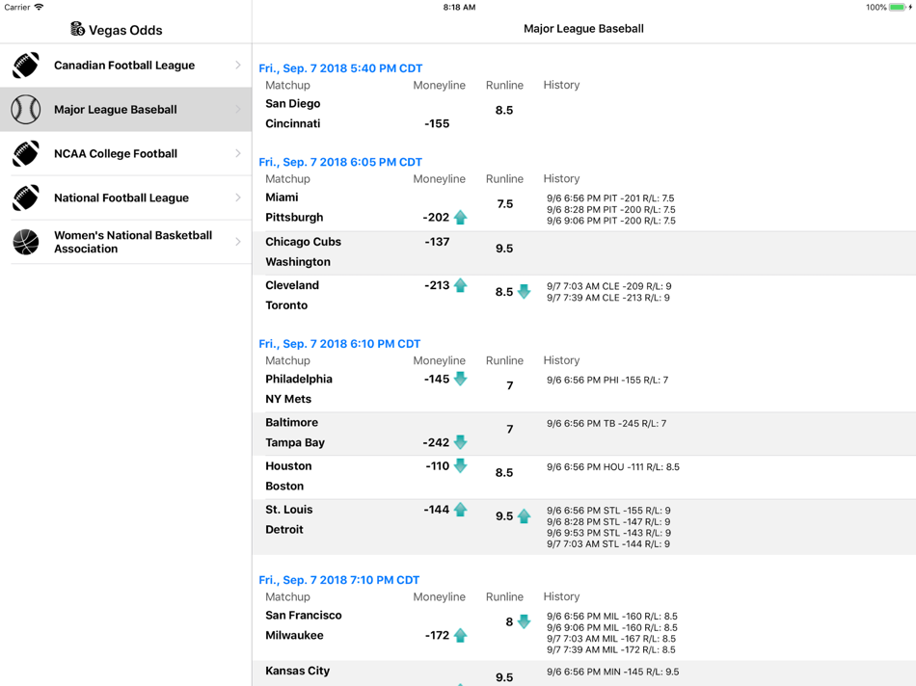Click the Pittsburgh -202 moneyline value

(436, 217)
